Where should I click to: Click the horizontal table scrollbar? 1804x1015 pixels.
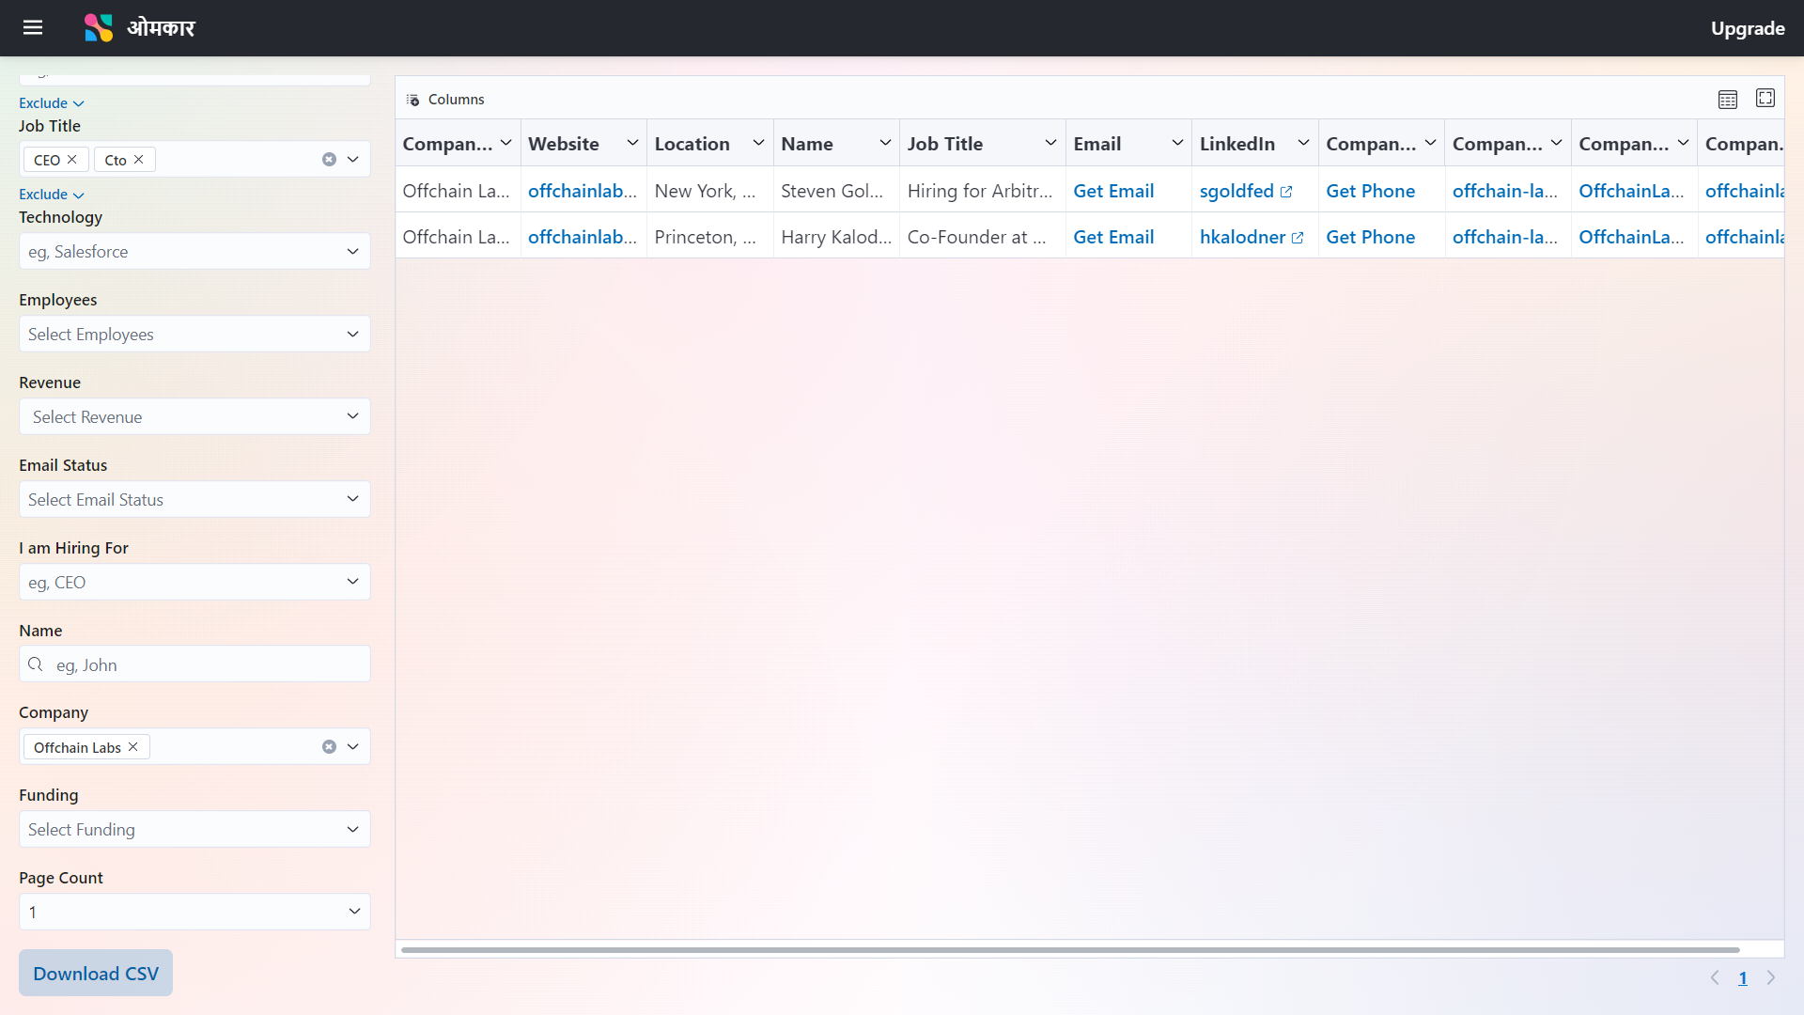coord(1070,950)
